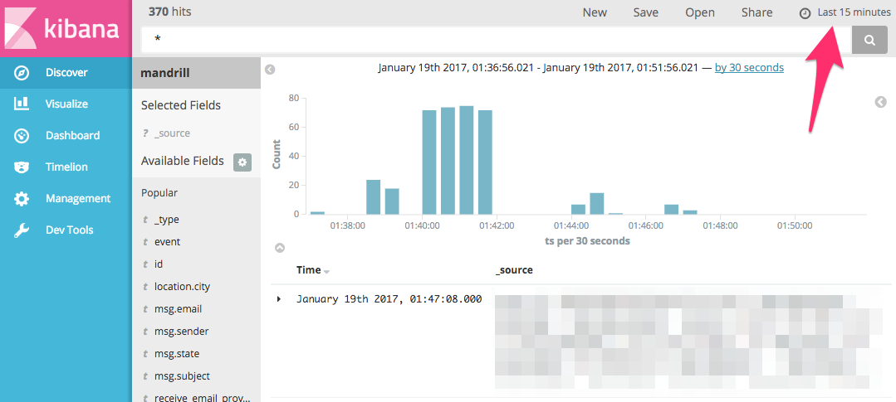This screenshot has width=896, height=402.
Task: Click Save in top menu
Action: 646,12
